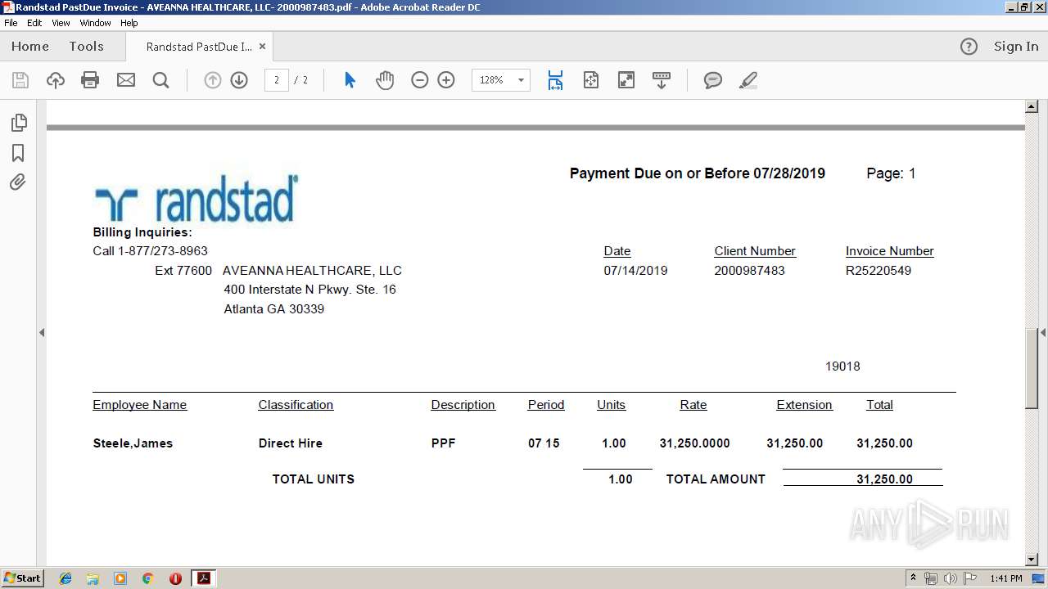Screen dimensions: 1048x589
Task: Select the arrow Selection tool
Action: pos(350,80)
